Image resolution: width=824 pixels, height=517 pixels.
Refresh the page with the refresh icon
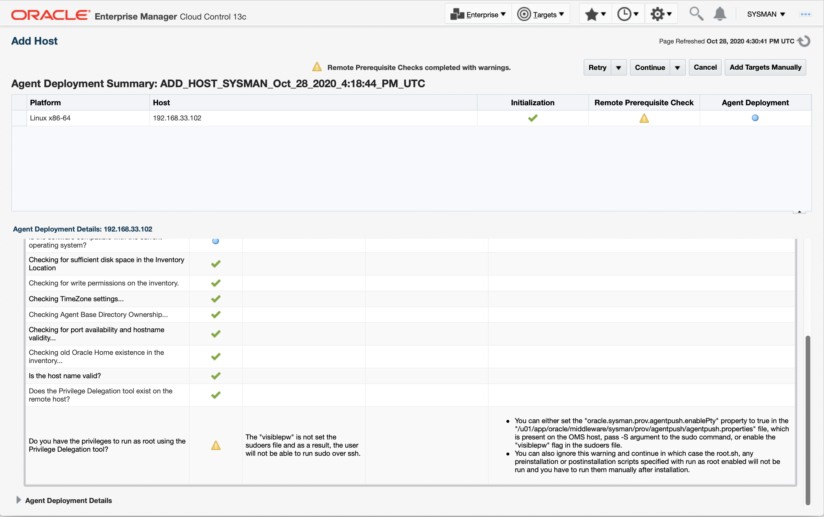pyautogui.click(x=804, y=41)
